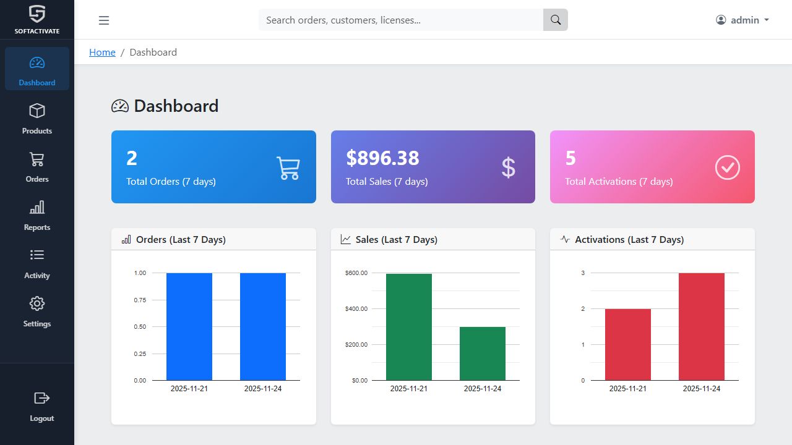Click the dollar sign icon on Total Sales
Screen dimensions: 792x445
pyautogui.click(x=508, y=167)
